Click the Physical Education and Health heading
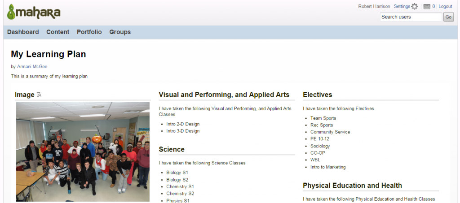 click(x=352, y=186)
